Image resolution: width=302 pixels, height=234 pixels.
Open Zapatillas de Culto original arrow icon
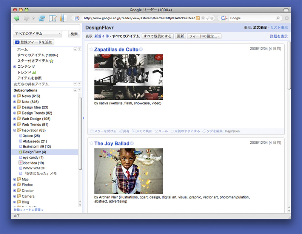coord(141,50)
